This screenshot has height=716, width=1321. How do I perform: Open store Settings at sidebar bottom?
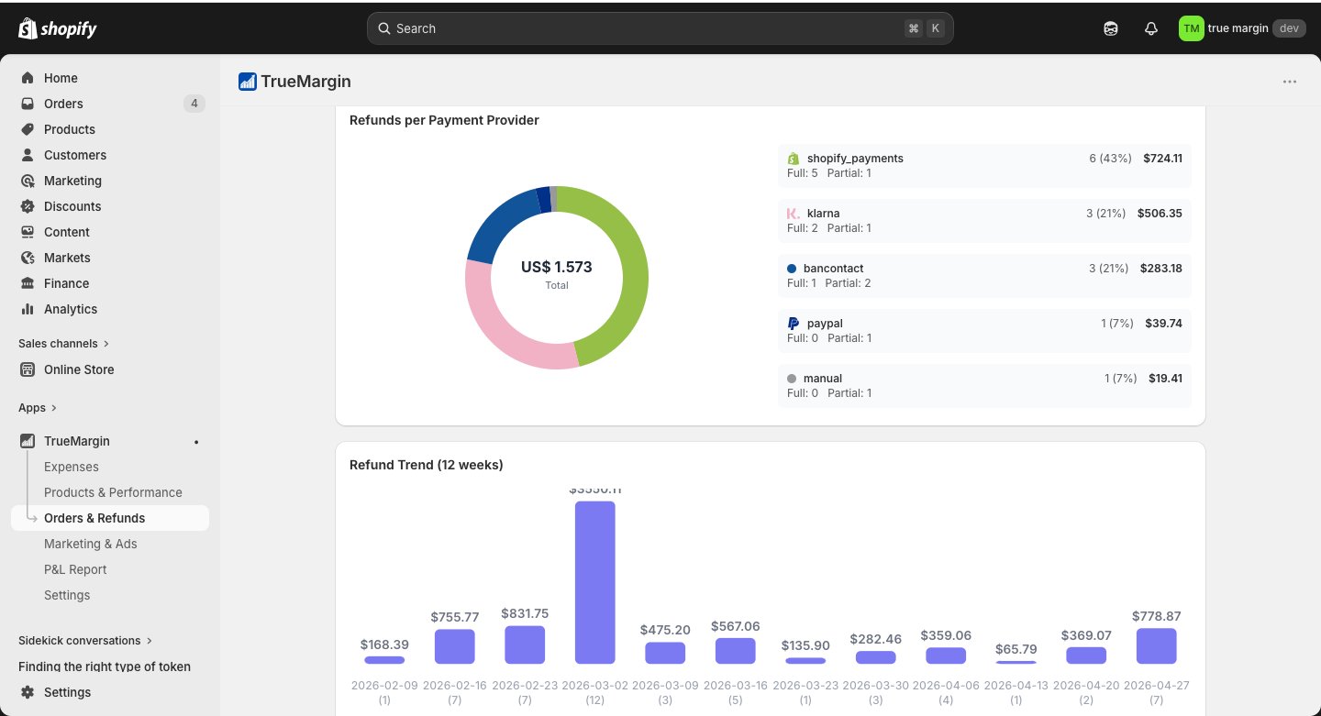point(110,692)
